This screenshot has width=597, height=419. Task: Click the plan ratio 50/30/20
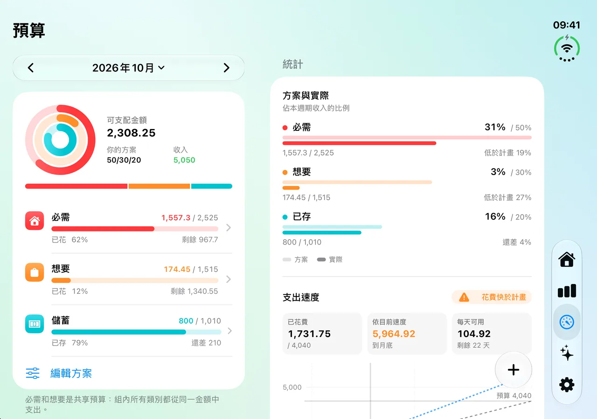(124, 160)
